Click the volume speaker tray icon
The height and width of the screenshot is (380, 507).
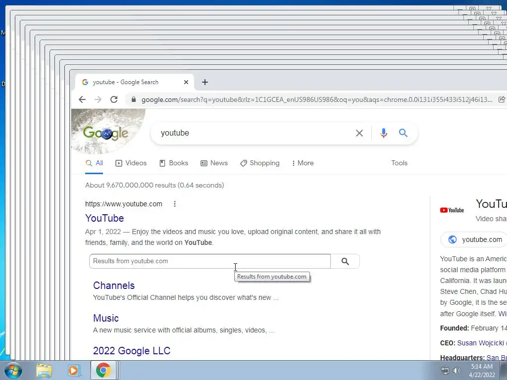456,371
